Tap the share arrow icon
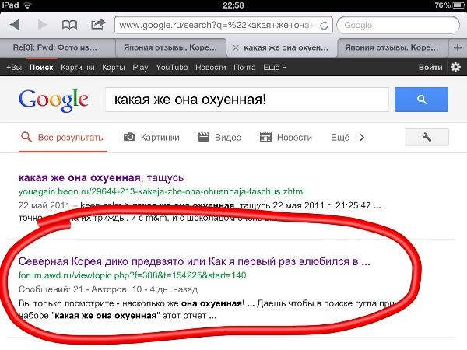 pyautogui.click(x=98, y=25)
